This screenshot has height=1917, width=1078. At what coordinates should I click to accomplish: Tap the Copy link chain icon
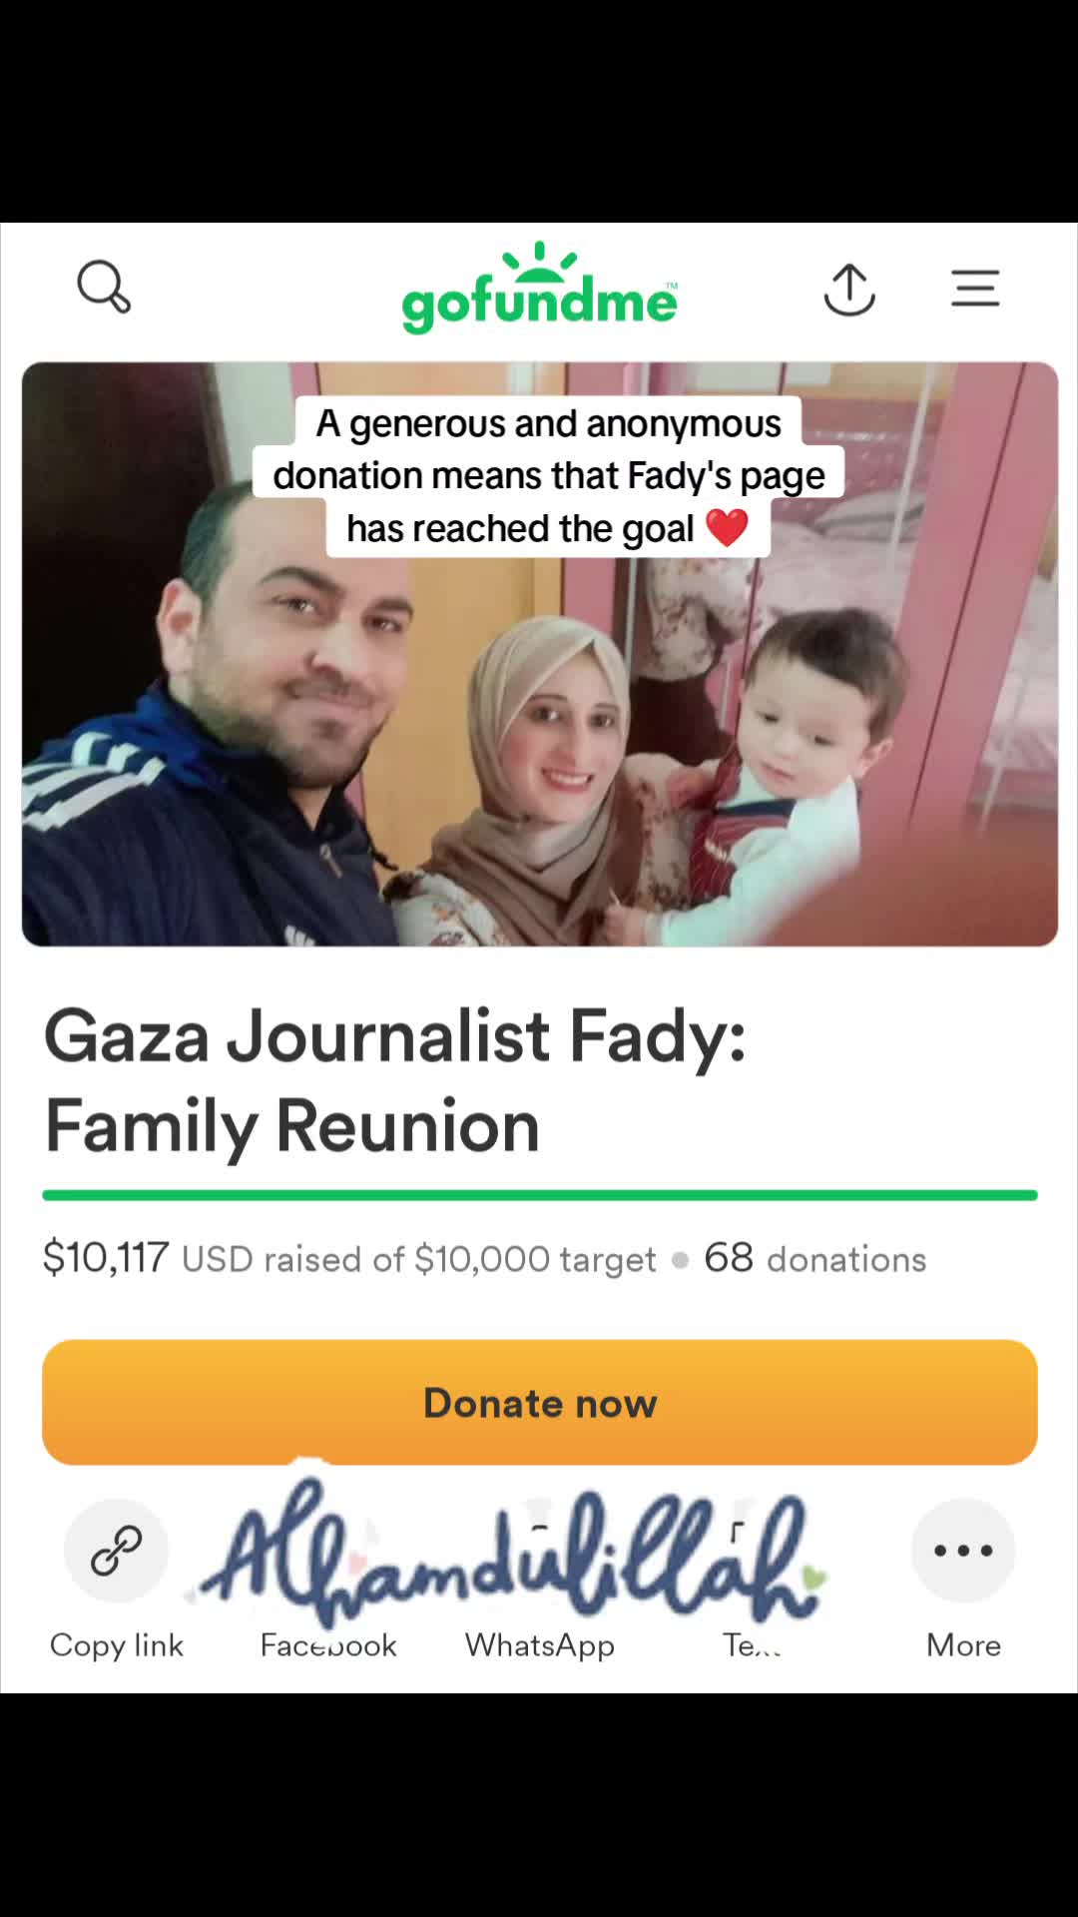click(x=117, y=1551)
